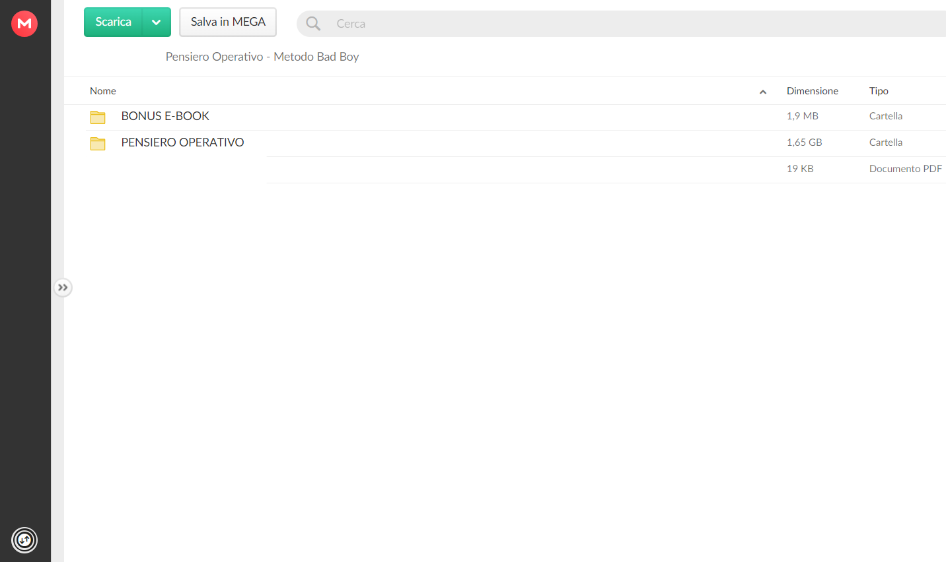
Task: Click the Scarica download button
Action: pos(113,22)
